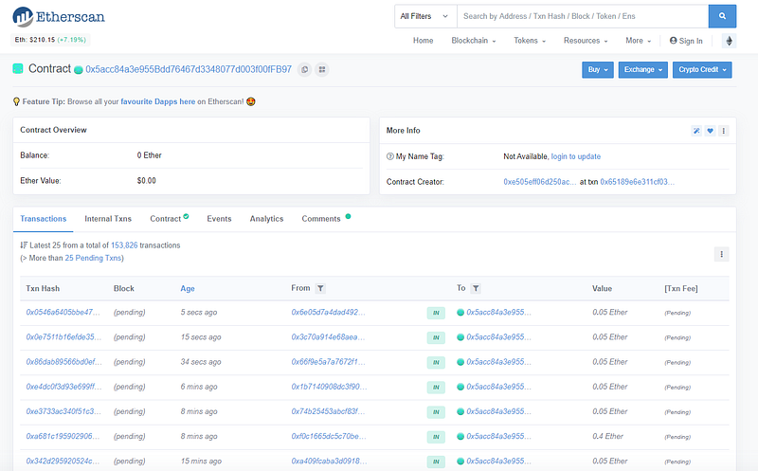Open the Crypto Credit dropdown
This screenshot has height=471, width=758.
pyautogui.click(x=701, y=69)
